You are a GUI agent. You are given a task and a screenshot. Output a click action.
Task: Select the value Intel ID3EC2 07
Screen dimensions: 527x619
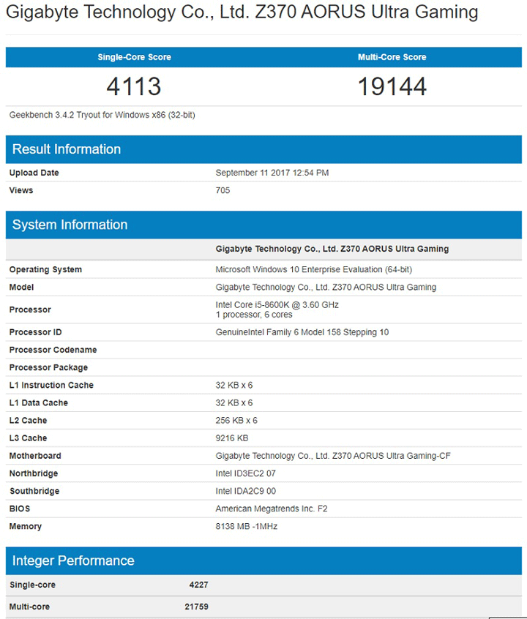(245, 473)
